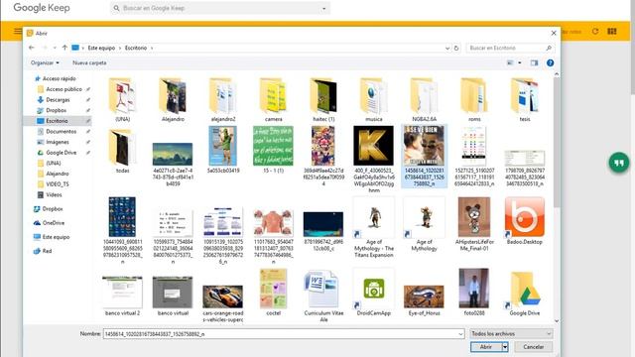635x357 pixels.
Task: Toggle the preview pane icon
Action: (535, 62)
